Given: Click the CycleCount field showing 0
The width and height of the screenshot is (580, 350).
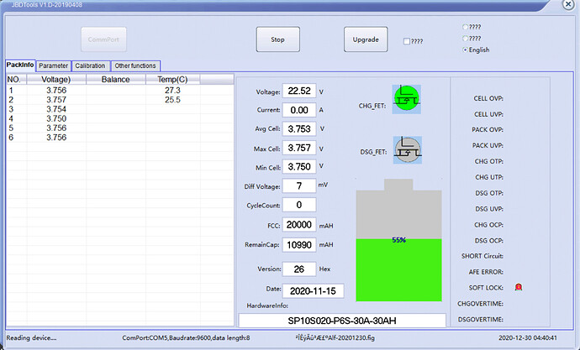Looking at the screenshot, I should (x=299, y=205).
